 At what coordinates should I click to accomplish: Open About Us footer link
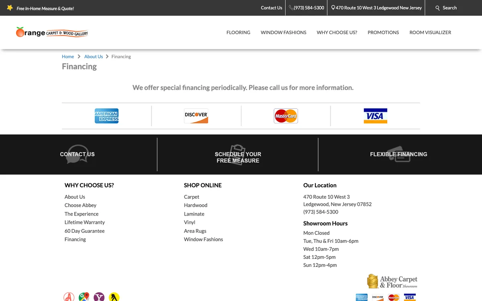click(x=75, y=197)
